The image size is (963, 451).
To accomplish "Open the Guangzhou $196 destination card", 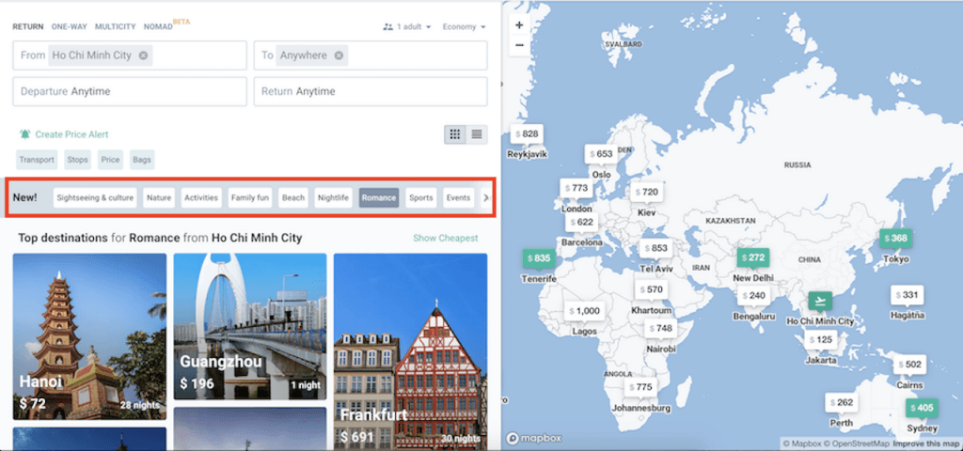I will (250, 326).
